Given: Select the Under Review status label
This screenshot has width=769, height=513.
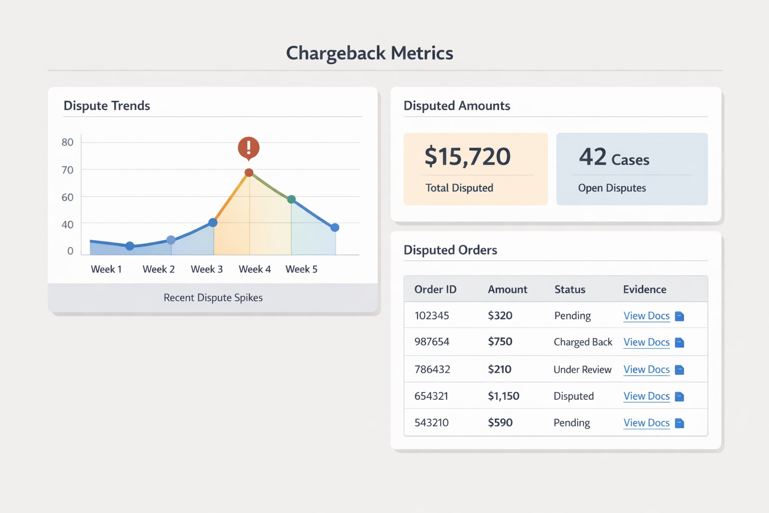Looking at the screenshot, I should (582, 370).
